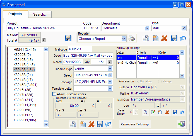The width and height of the screenshot is (193, 136).
Task: Open the Mailing dropdown showing IOM1--iom1
Action: pyautogui.click(x=182, y=93)
